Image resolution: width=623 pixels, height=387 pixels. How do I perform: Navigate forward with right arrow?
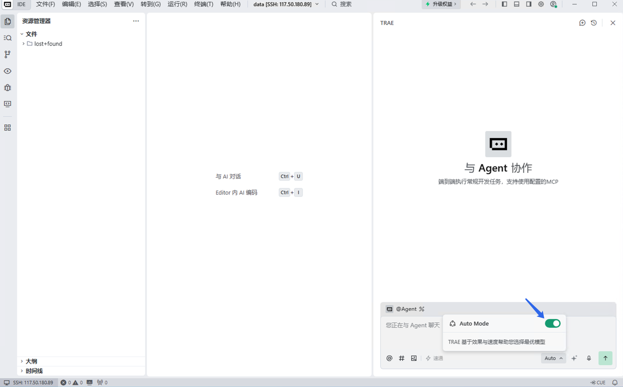485,4
